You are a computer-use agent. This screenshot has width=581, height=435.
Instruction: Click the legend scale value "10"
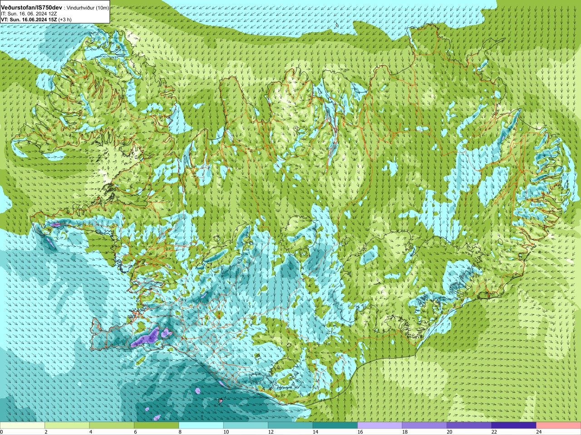pyautogui.click(x=226, y=432)
